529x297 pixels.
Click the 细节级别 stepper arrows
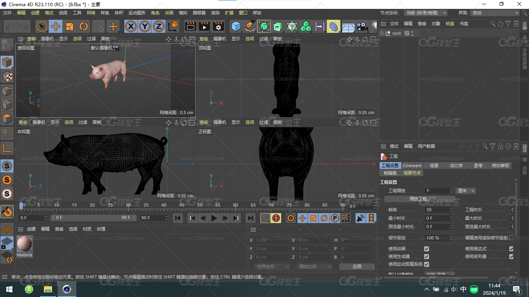click(x=451, y=238)
